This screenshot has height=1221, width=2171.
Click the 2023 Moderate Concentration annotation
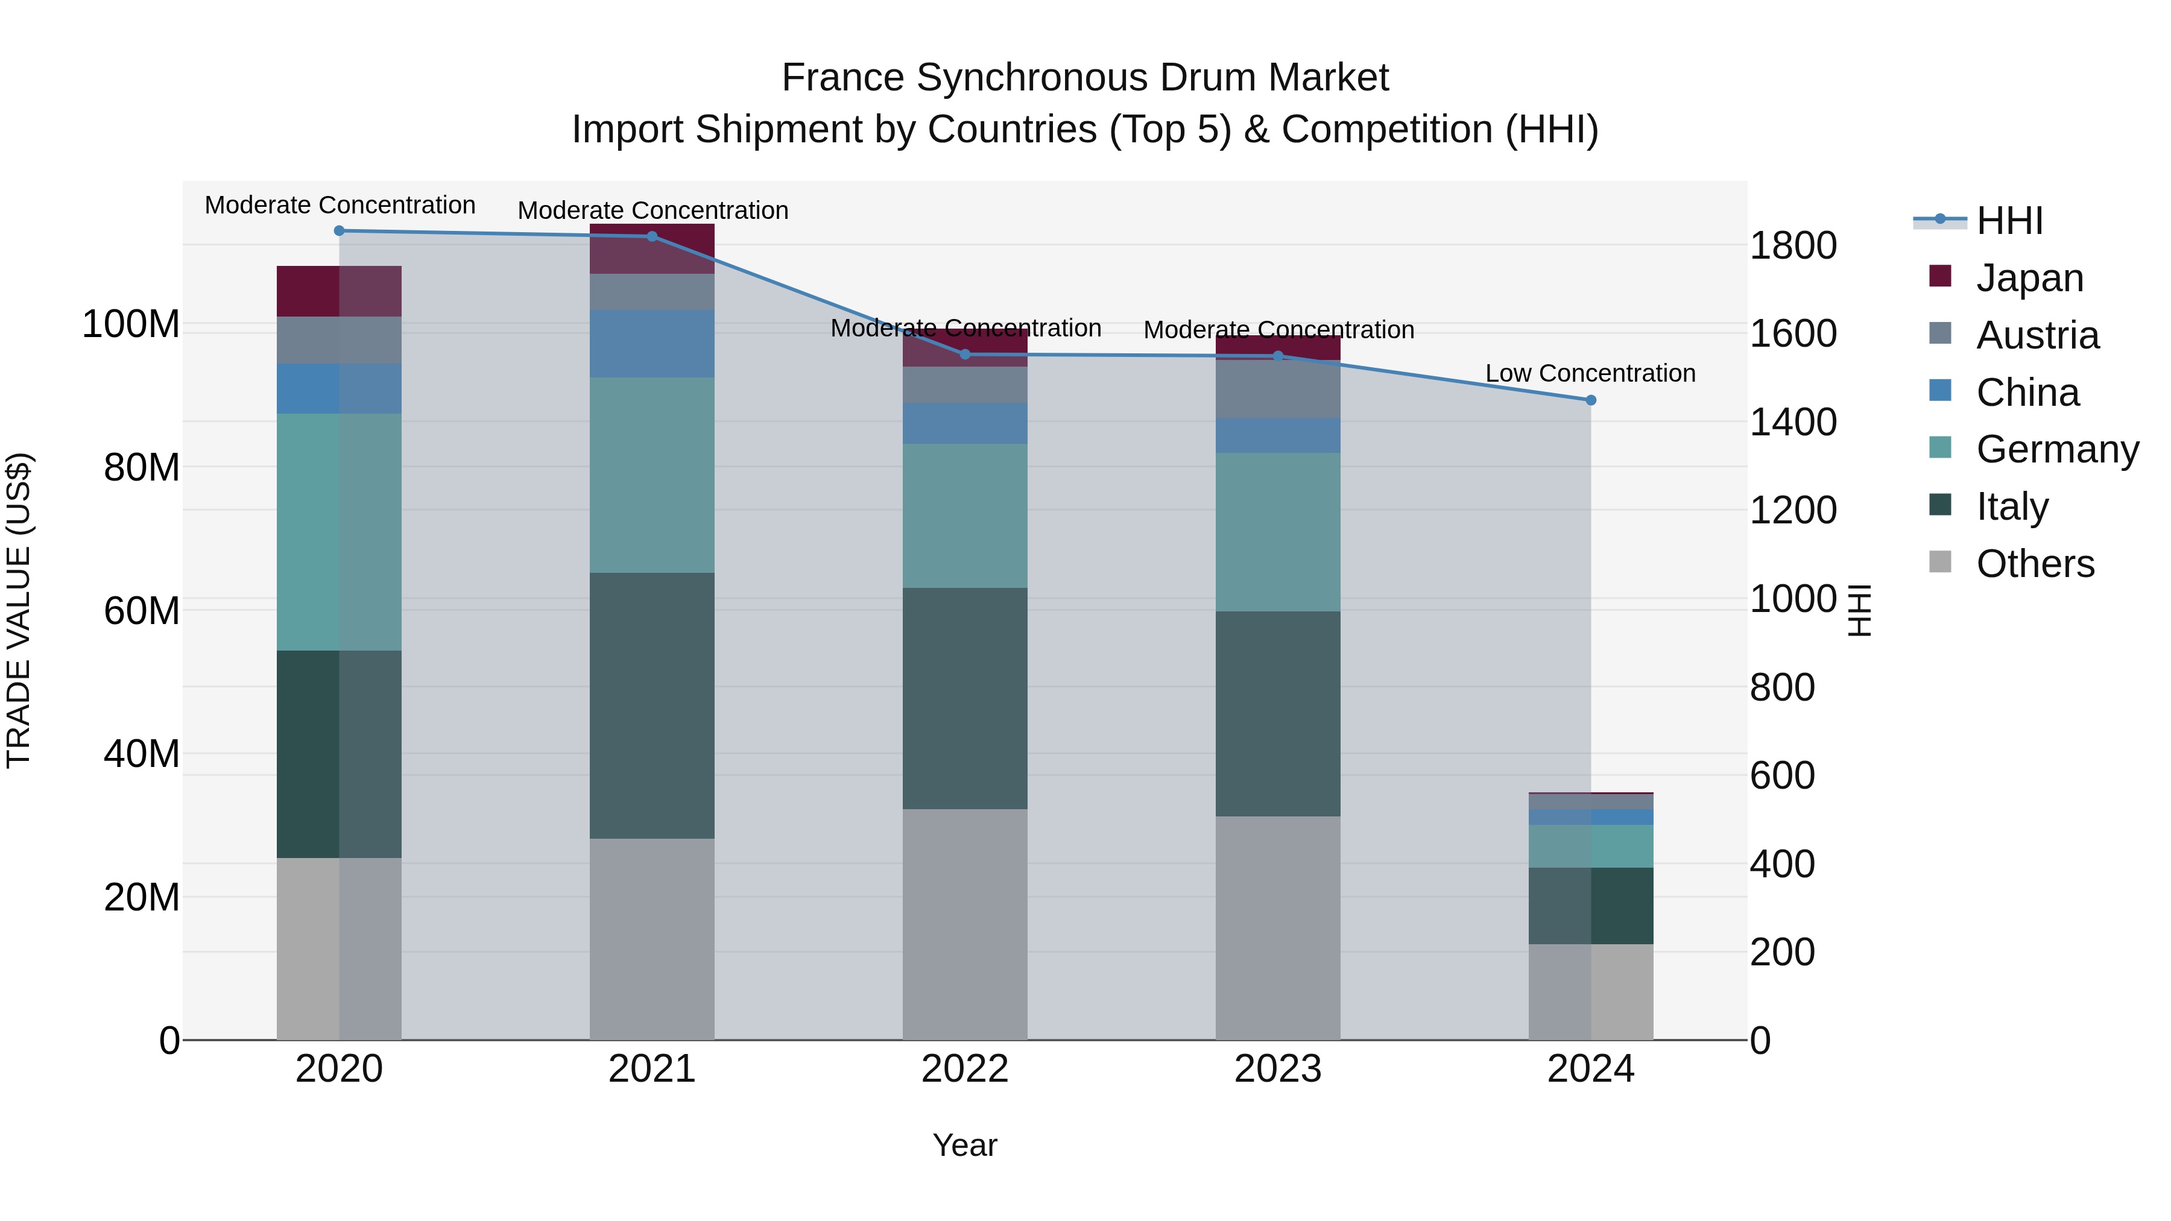tap(1278, 330)
